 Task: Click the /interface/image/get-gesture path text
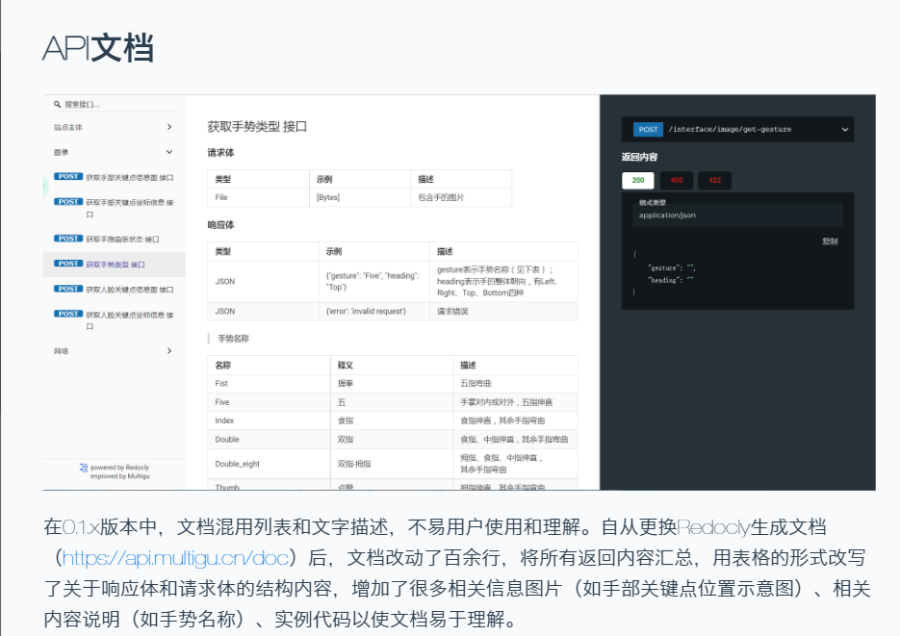click(x=730, y=130)
